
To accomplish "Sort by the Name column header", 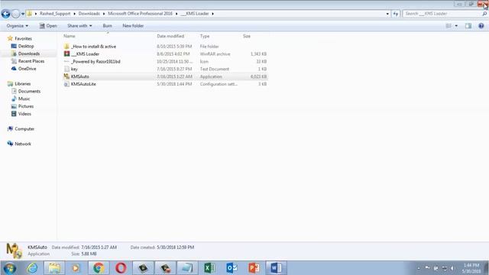I will pos(70,36).
